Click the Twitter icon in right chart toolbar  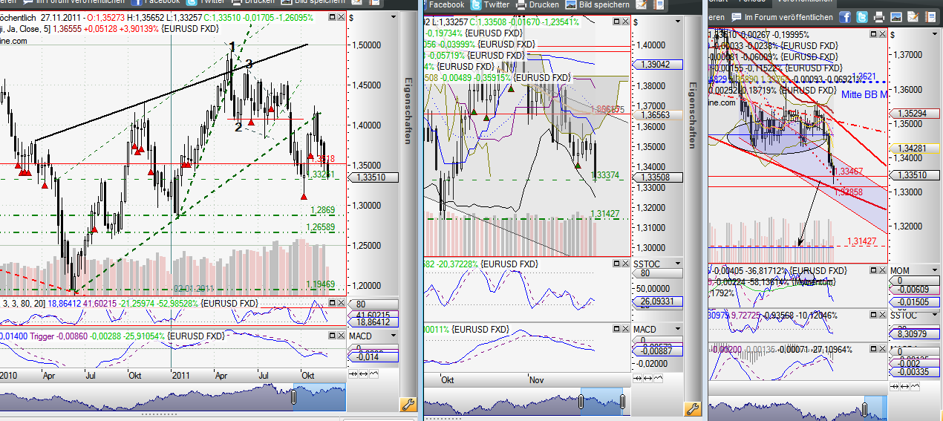click(x=862, y=17)
